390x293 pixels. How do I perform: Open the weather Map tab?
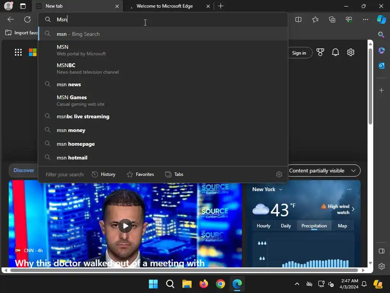pos(342,226)
